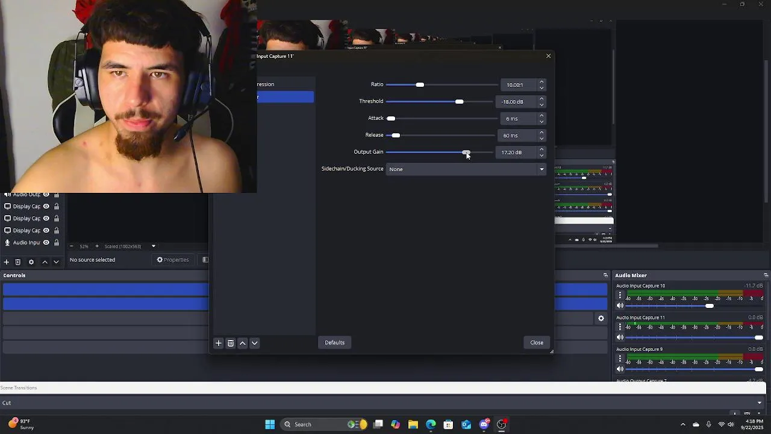Screen dimensions: 771x434
Task: Click the Output Gain slider handle
Action: click(x=466, y=153)
